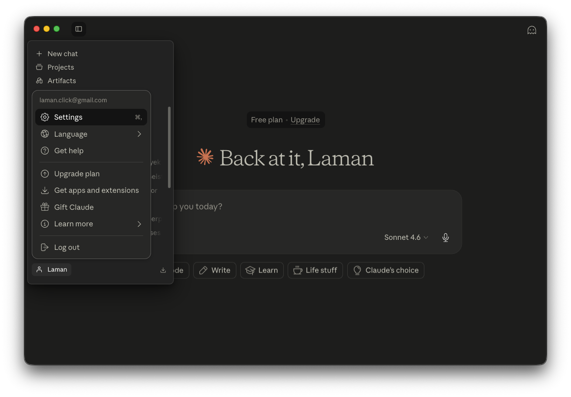Click the Learn more info icon
Viewport: 571px width, 397px height.
pos(45,224)
